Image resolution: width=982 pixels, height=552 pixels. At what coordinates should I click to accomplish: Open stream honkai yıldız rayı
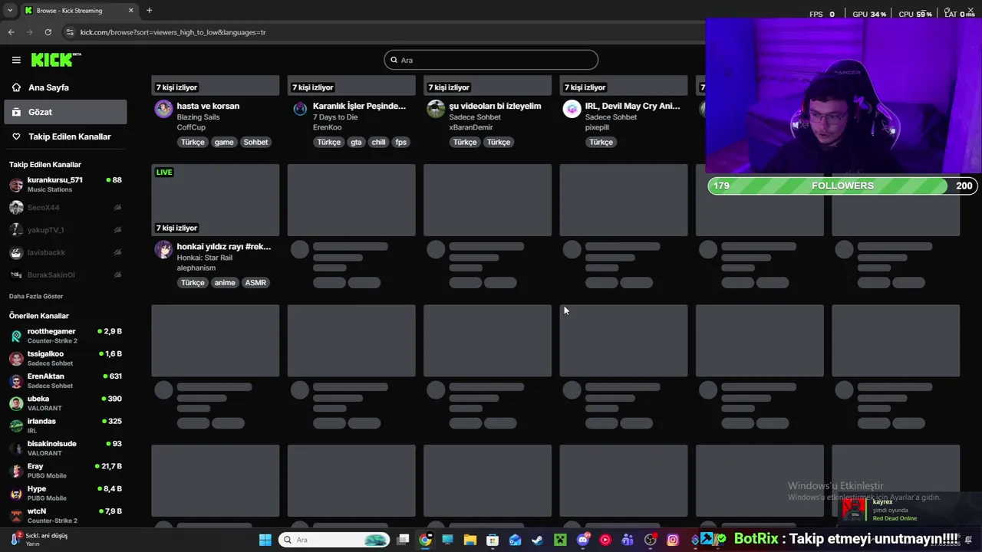pos(223,247)
